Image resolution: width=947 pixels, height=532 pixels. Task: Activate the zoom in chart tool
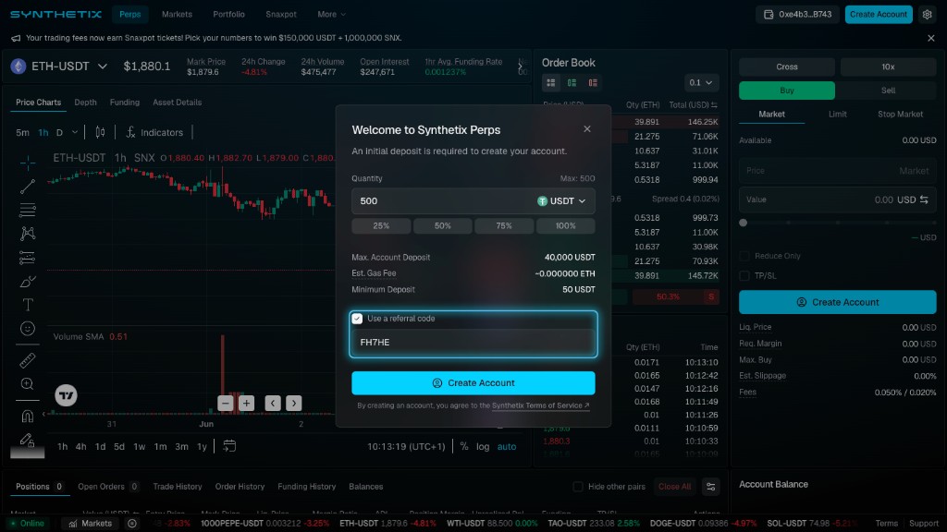pyautogui.click(x=27, y=383)
